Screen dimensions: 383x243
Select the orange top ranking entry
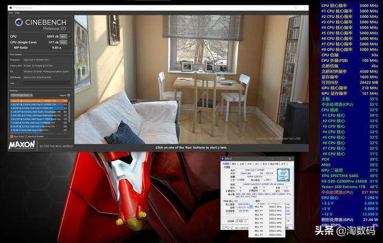[x=39, y=101]
